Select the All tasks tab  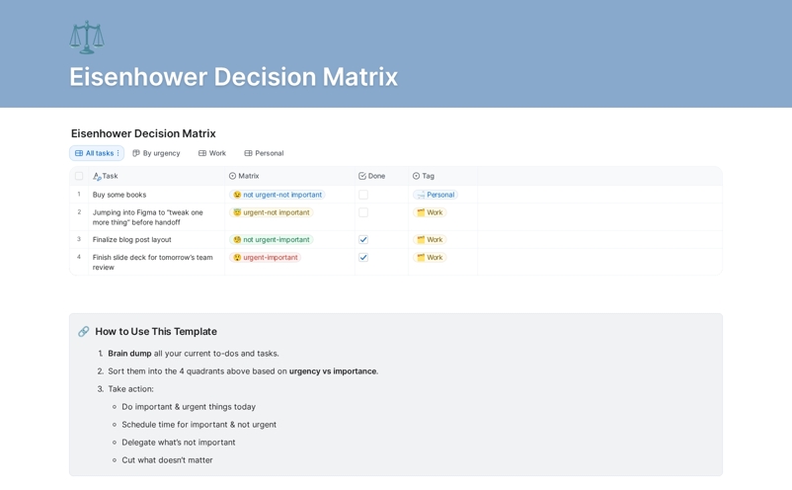[97, 153]
